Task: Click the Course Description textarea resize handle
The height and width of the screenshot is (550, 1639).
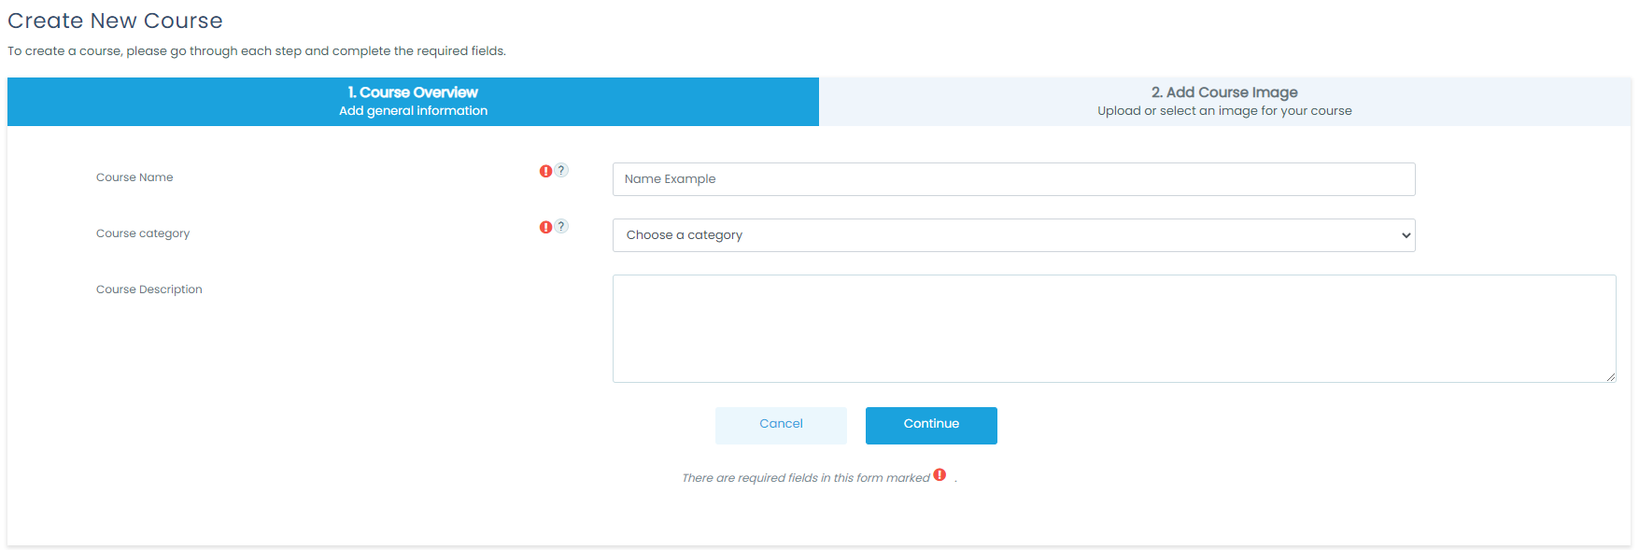Action: pyautogui.click(x=1610, y=376)
